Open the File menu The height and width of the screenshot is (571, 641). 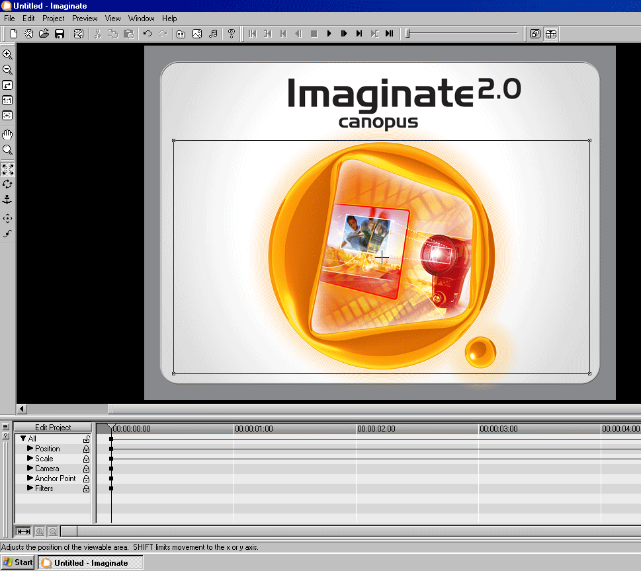pos(9,19)
